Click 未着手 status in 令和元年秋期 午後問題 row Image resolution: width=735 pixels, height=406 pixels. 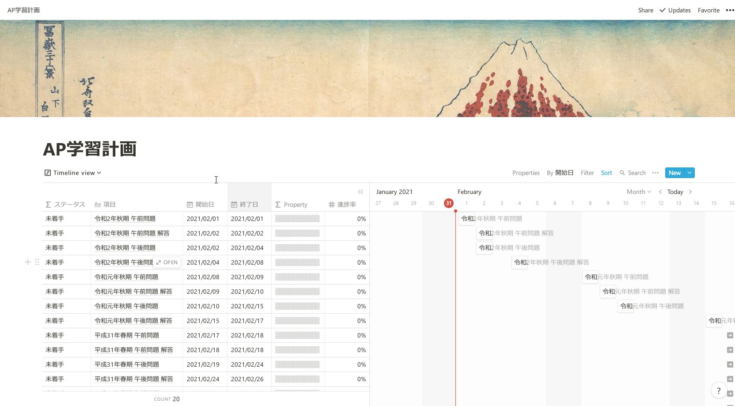tap(55, 306)
